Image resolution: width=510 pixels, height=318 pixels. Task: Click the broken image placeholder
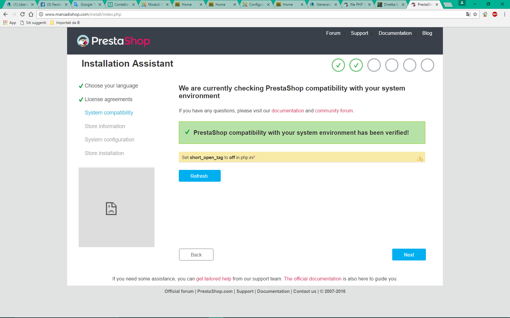[117, 207]
